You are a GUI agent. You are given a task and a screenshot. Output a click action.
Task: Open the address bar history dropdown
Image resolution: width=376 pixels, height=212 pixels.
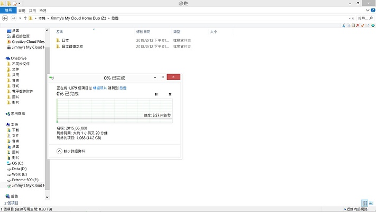350,18
